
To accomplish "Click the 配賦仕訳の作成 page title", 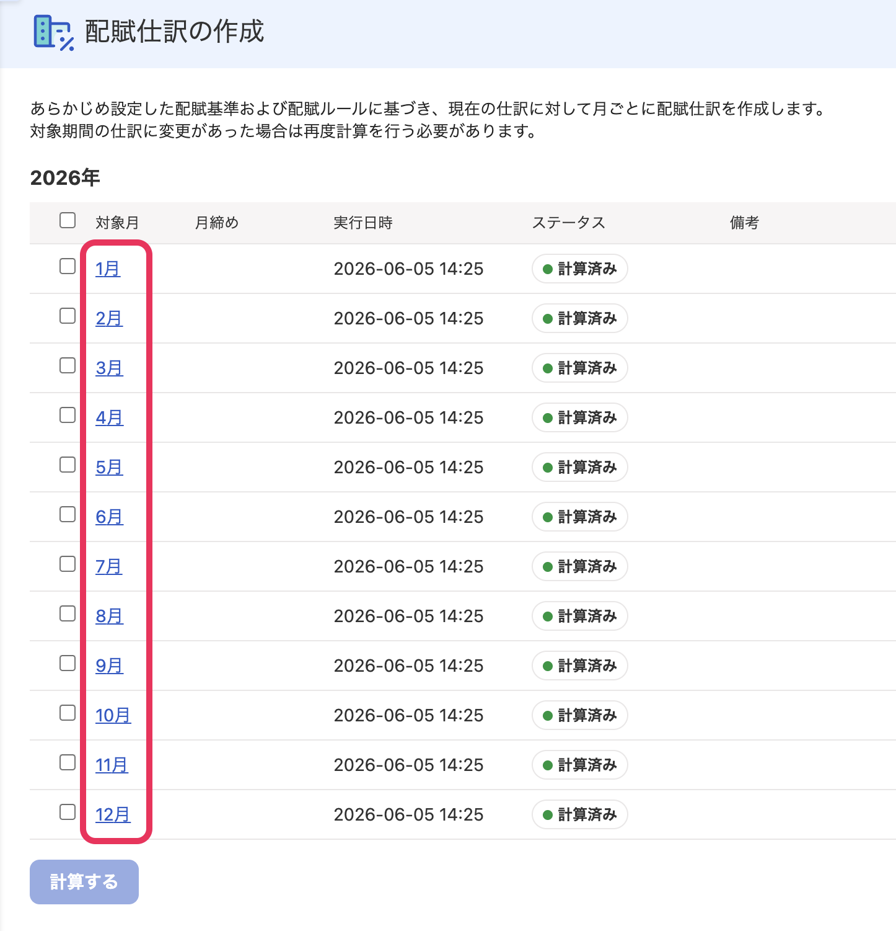I will point(175,32).
